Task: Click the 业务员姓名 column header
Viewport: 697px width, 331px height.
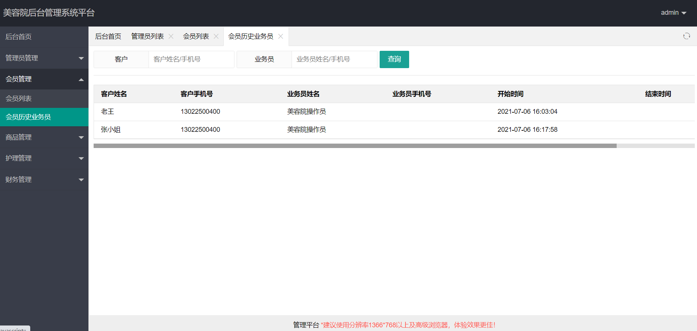Action: click(x=303, y=94)
